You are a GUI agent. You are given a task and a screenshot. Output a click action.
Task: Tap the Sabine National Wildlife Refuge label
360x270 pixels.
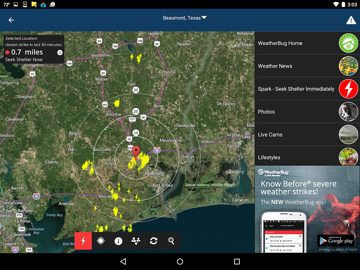point(210,185)
